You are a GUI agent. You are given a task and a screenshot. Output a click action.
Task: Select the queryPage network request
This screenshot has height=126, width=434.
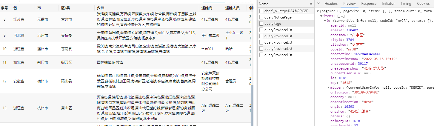coord(273,24)
